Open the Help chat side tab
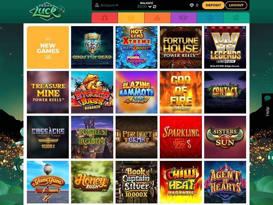Viewport: 273px width, 205px height. click(267, 106)
